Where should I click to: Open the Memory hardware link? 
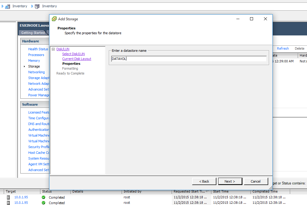(34, 61)
